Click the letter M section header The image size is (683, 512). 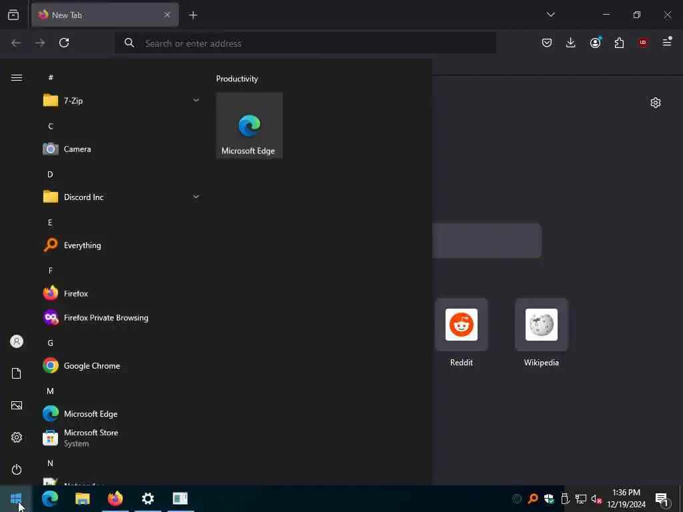(x=50, y=391)
